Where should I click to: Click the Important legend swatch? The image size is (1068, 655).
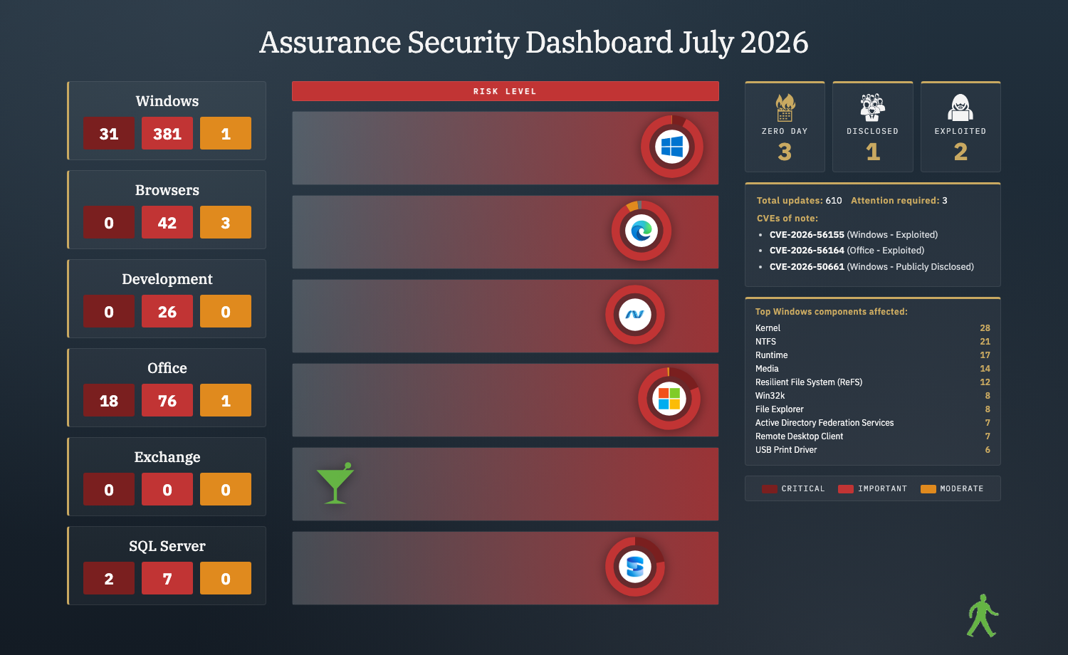(x=846, y=489)
